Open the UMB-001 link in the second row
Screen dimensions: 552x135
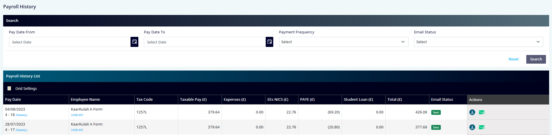(x=77, y=130)
